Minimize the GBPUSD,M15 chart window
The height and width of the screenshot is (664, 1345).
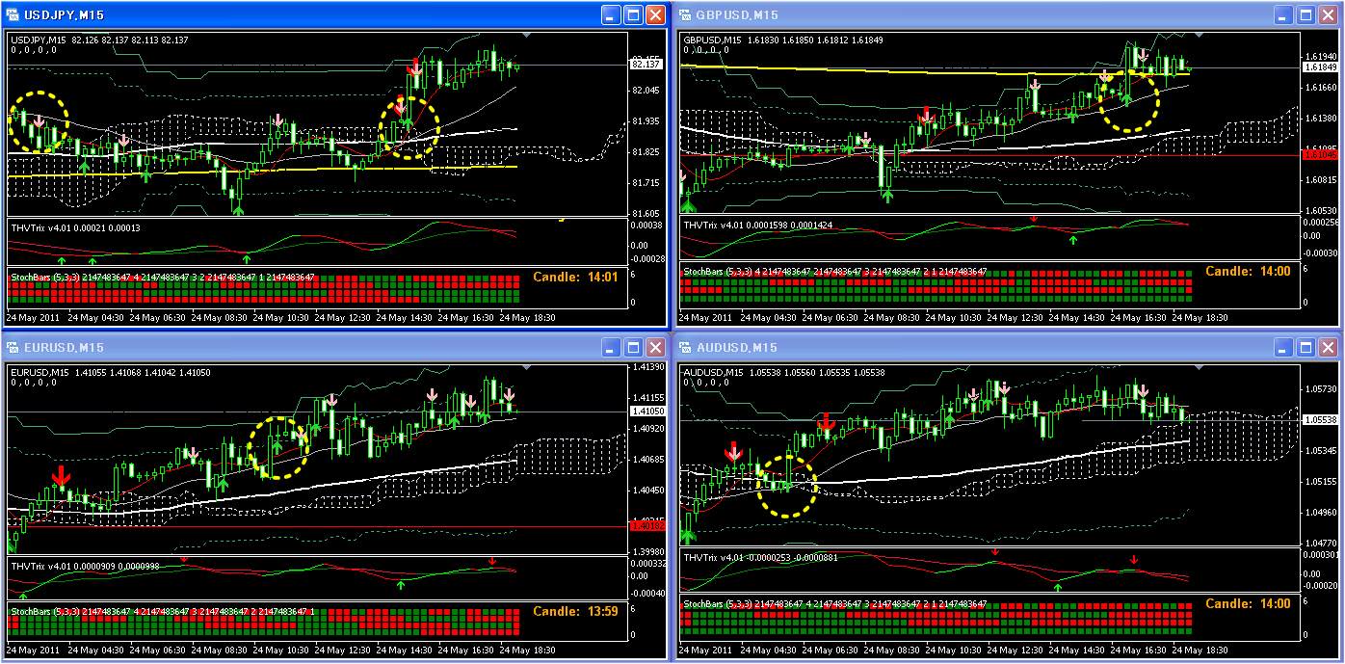(x=1284, y=14)
